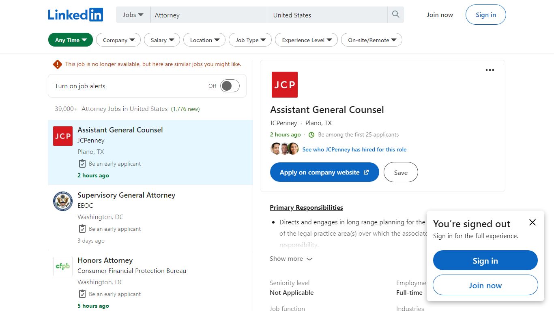554x311 pixels.
Task: Click '3 days ago' under EEOC listing
Action: click(x=91, y=241)
